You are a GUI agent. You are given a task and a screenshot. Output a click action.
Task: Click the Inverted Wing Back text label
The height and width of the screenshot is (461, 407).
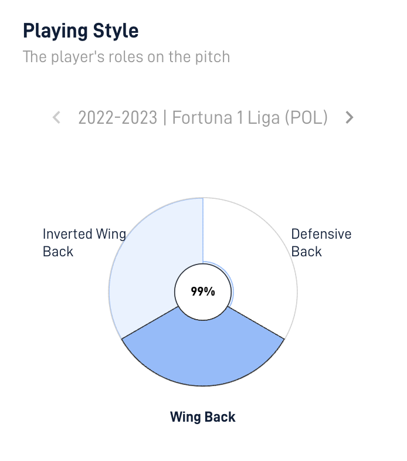pyautogui.click(x=84, y=243)
